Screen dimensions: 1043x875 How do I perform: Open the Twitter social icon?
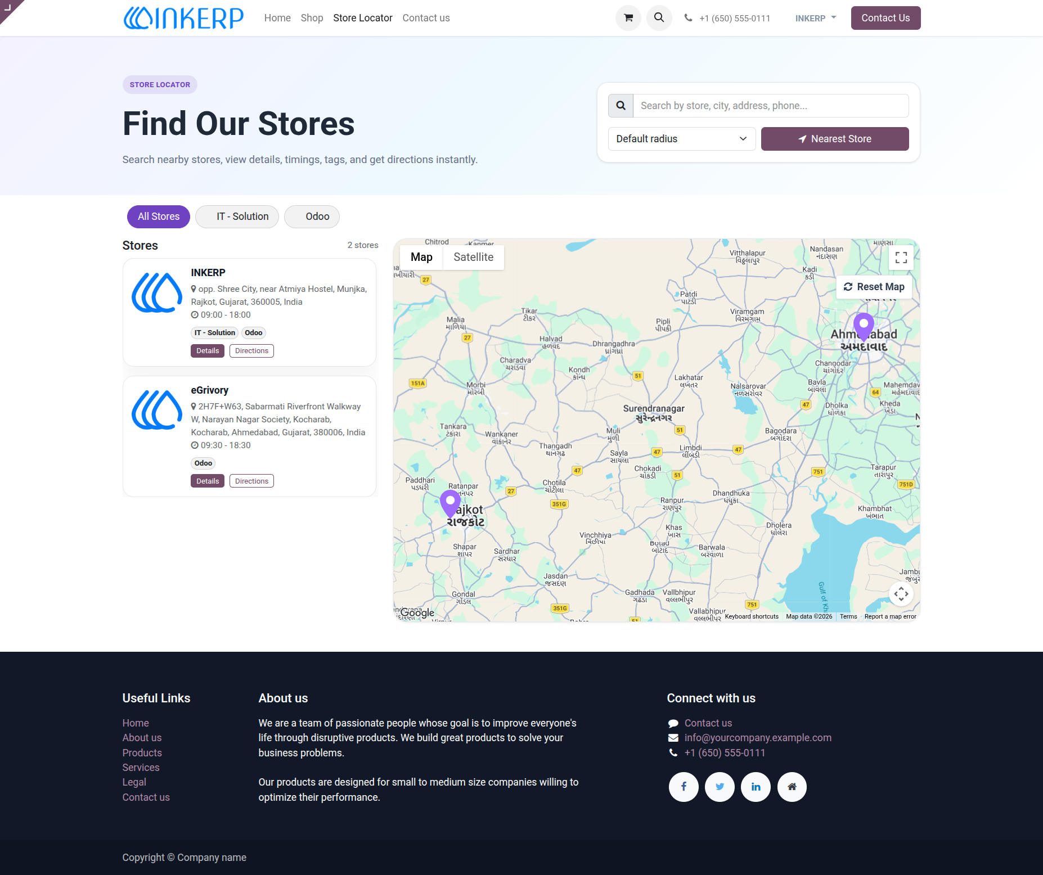pyautogui.click(x=720, y=787)
